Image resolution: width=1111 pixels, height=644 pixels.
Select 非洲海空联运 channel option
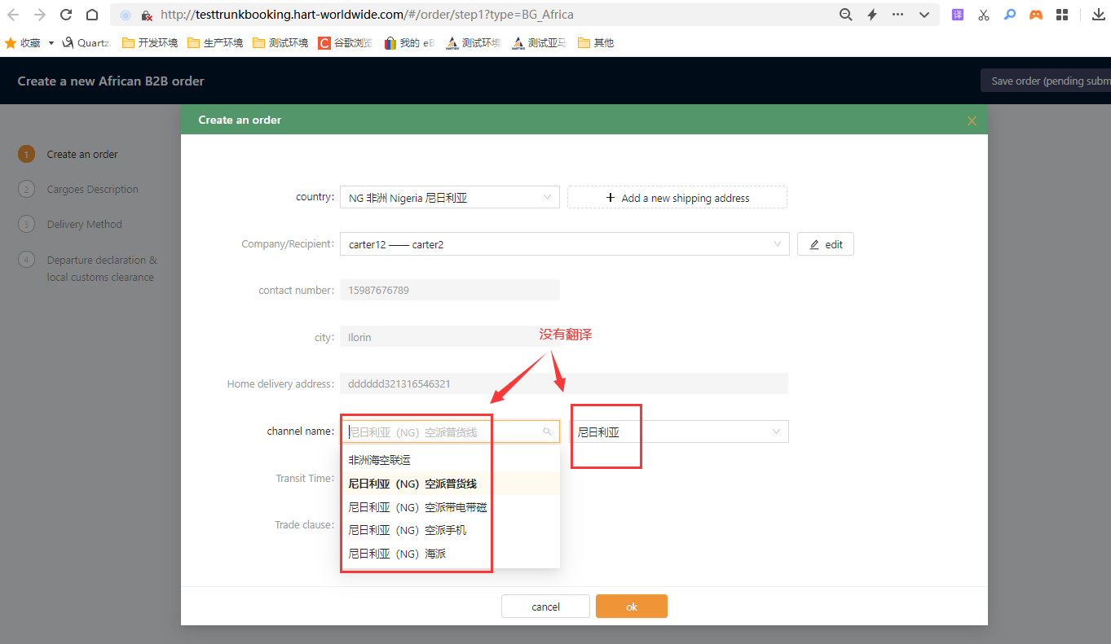(379, 460)
